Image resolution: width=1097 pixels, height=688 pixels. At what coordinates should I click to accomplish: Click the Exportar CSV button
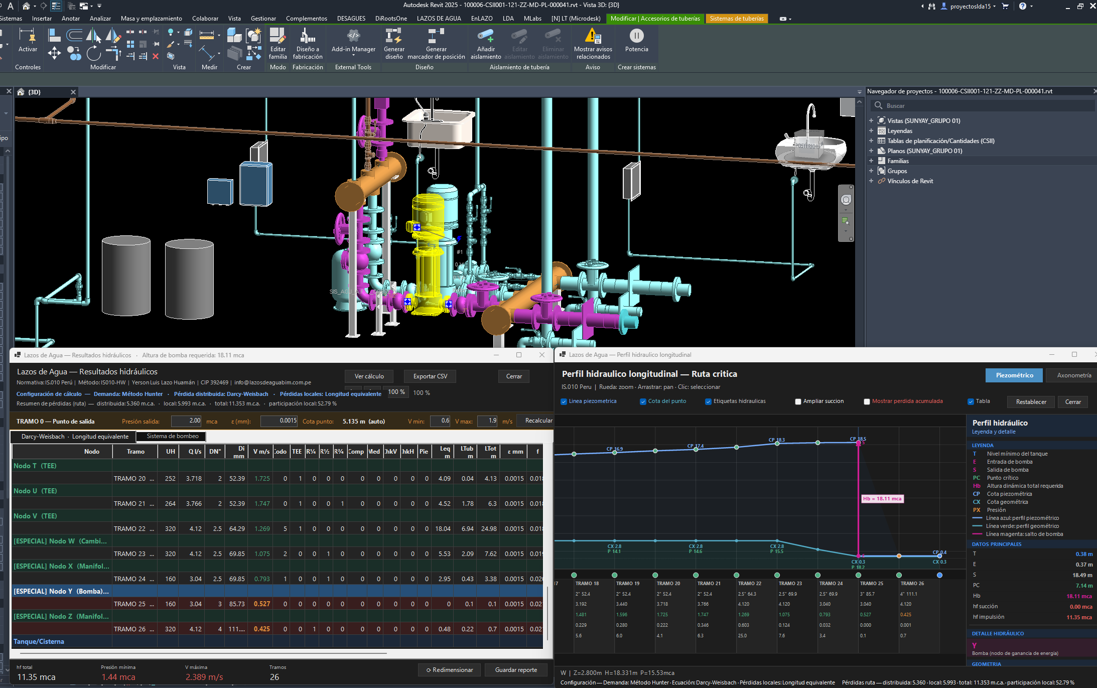[430, 376]
